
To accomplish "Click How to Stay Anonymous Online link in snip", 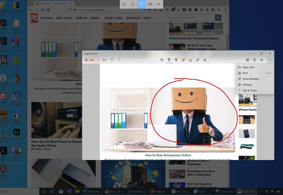I will 168,155.
